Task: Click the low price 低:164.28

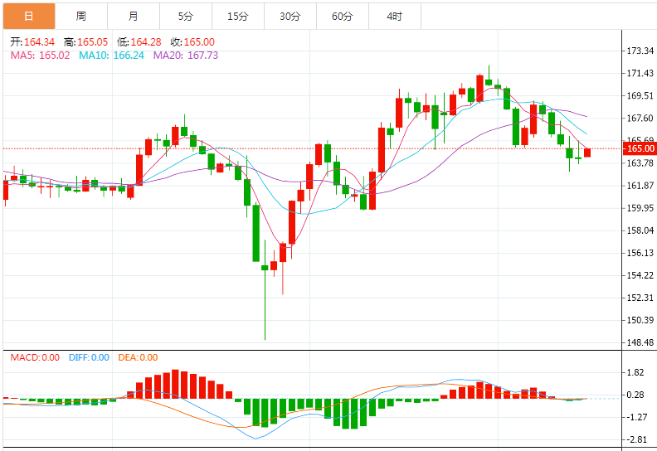Action: [x=139, y=42]
